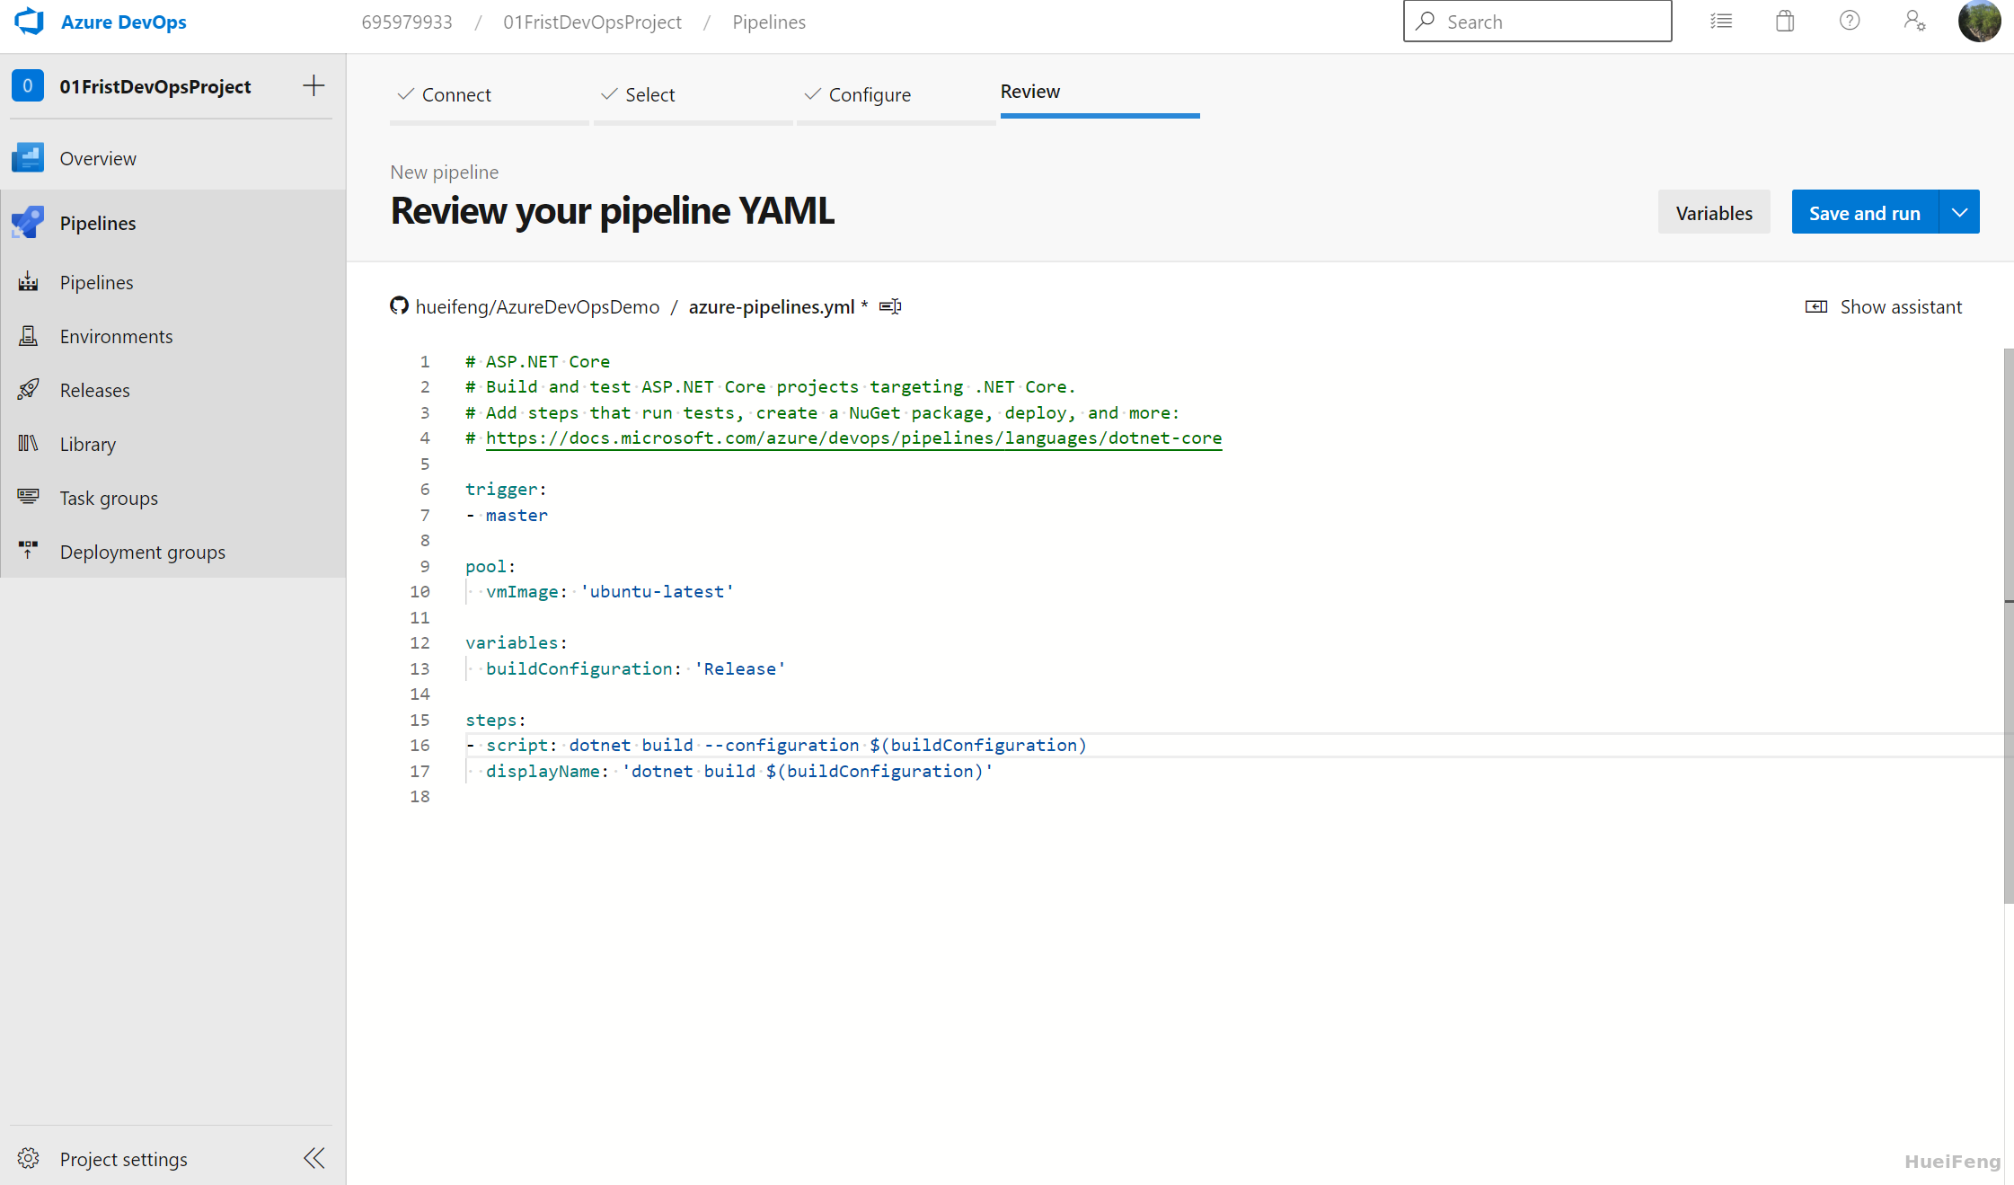Click the 'steps:' line in the editor

tap(495, 720)
